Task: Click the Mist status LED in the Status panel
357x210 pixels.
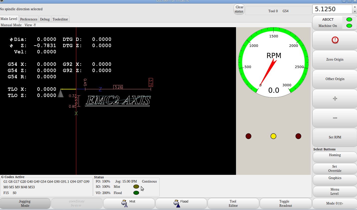Action: (136, 187)
